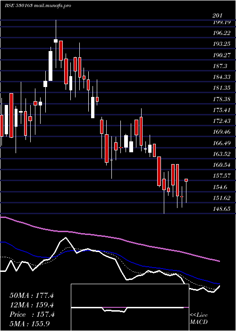The image size is (236, 331).
Task: Click the 154.6 price axis label
Action: (220, 187)
